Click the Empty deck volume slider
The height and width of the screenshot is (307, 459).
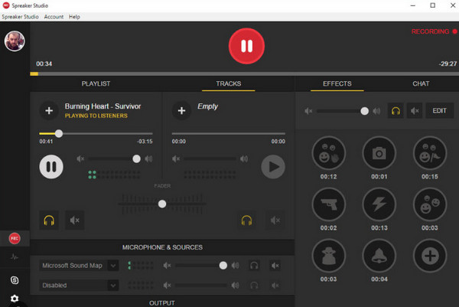[210, 158]
